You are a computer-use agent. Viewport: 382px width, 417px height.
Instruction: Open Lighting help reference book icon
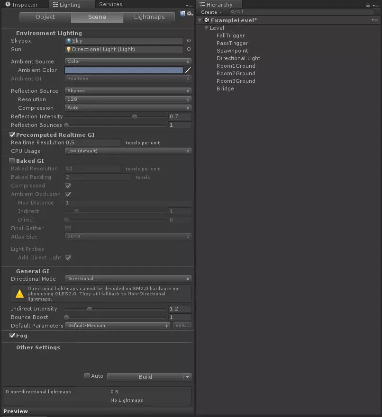pos(182,13)
